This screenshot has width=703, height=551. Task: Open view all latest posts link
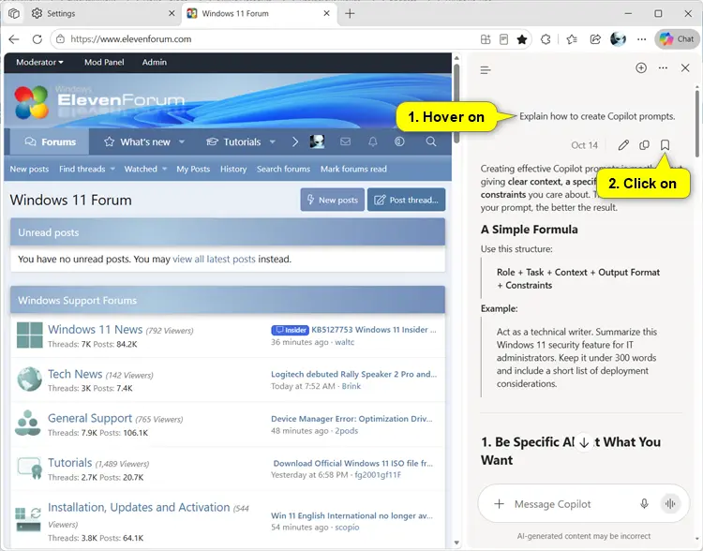[214, 260]
